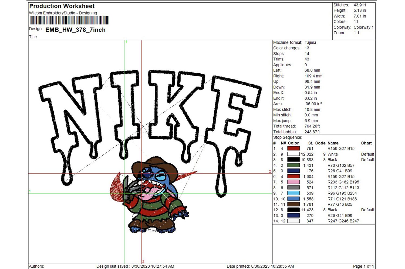
Task: Pick the Black swatch with 10,893 stitches
Action: 293,160
